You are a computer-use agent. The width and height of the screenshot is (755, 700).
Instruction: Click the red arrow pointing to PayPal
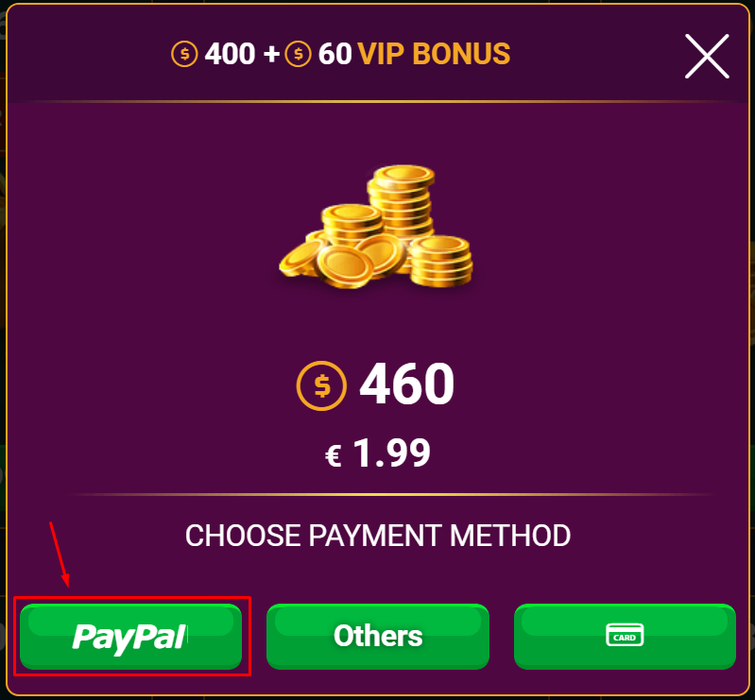pyautogui.click(x=60, y=555)
